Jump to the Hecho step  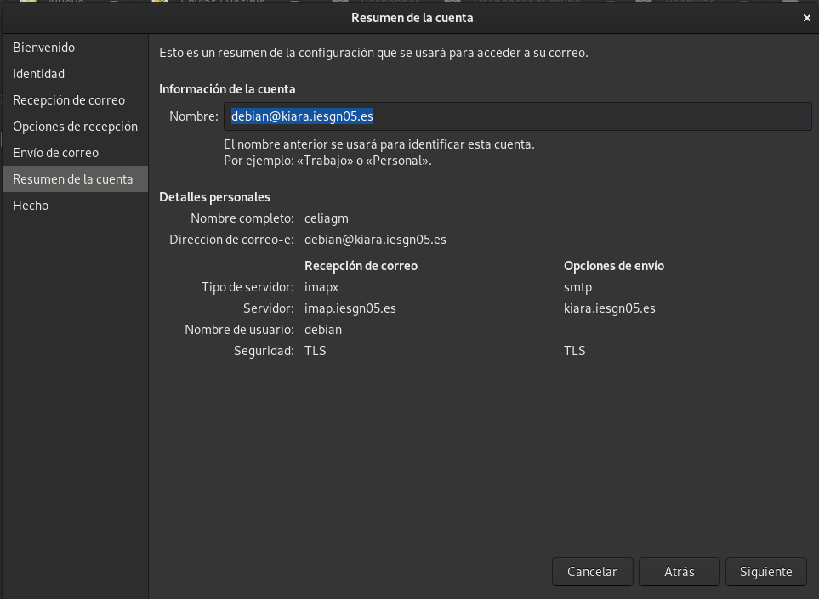tap(31, 206)
